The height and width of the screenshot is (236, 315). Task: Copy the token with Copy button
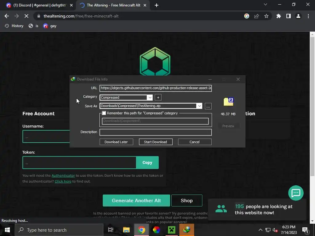point(147,163)
